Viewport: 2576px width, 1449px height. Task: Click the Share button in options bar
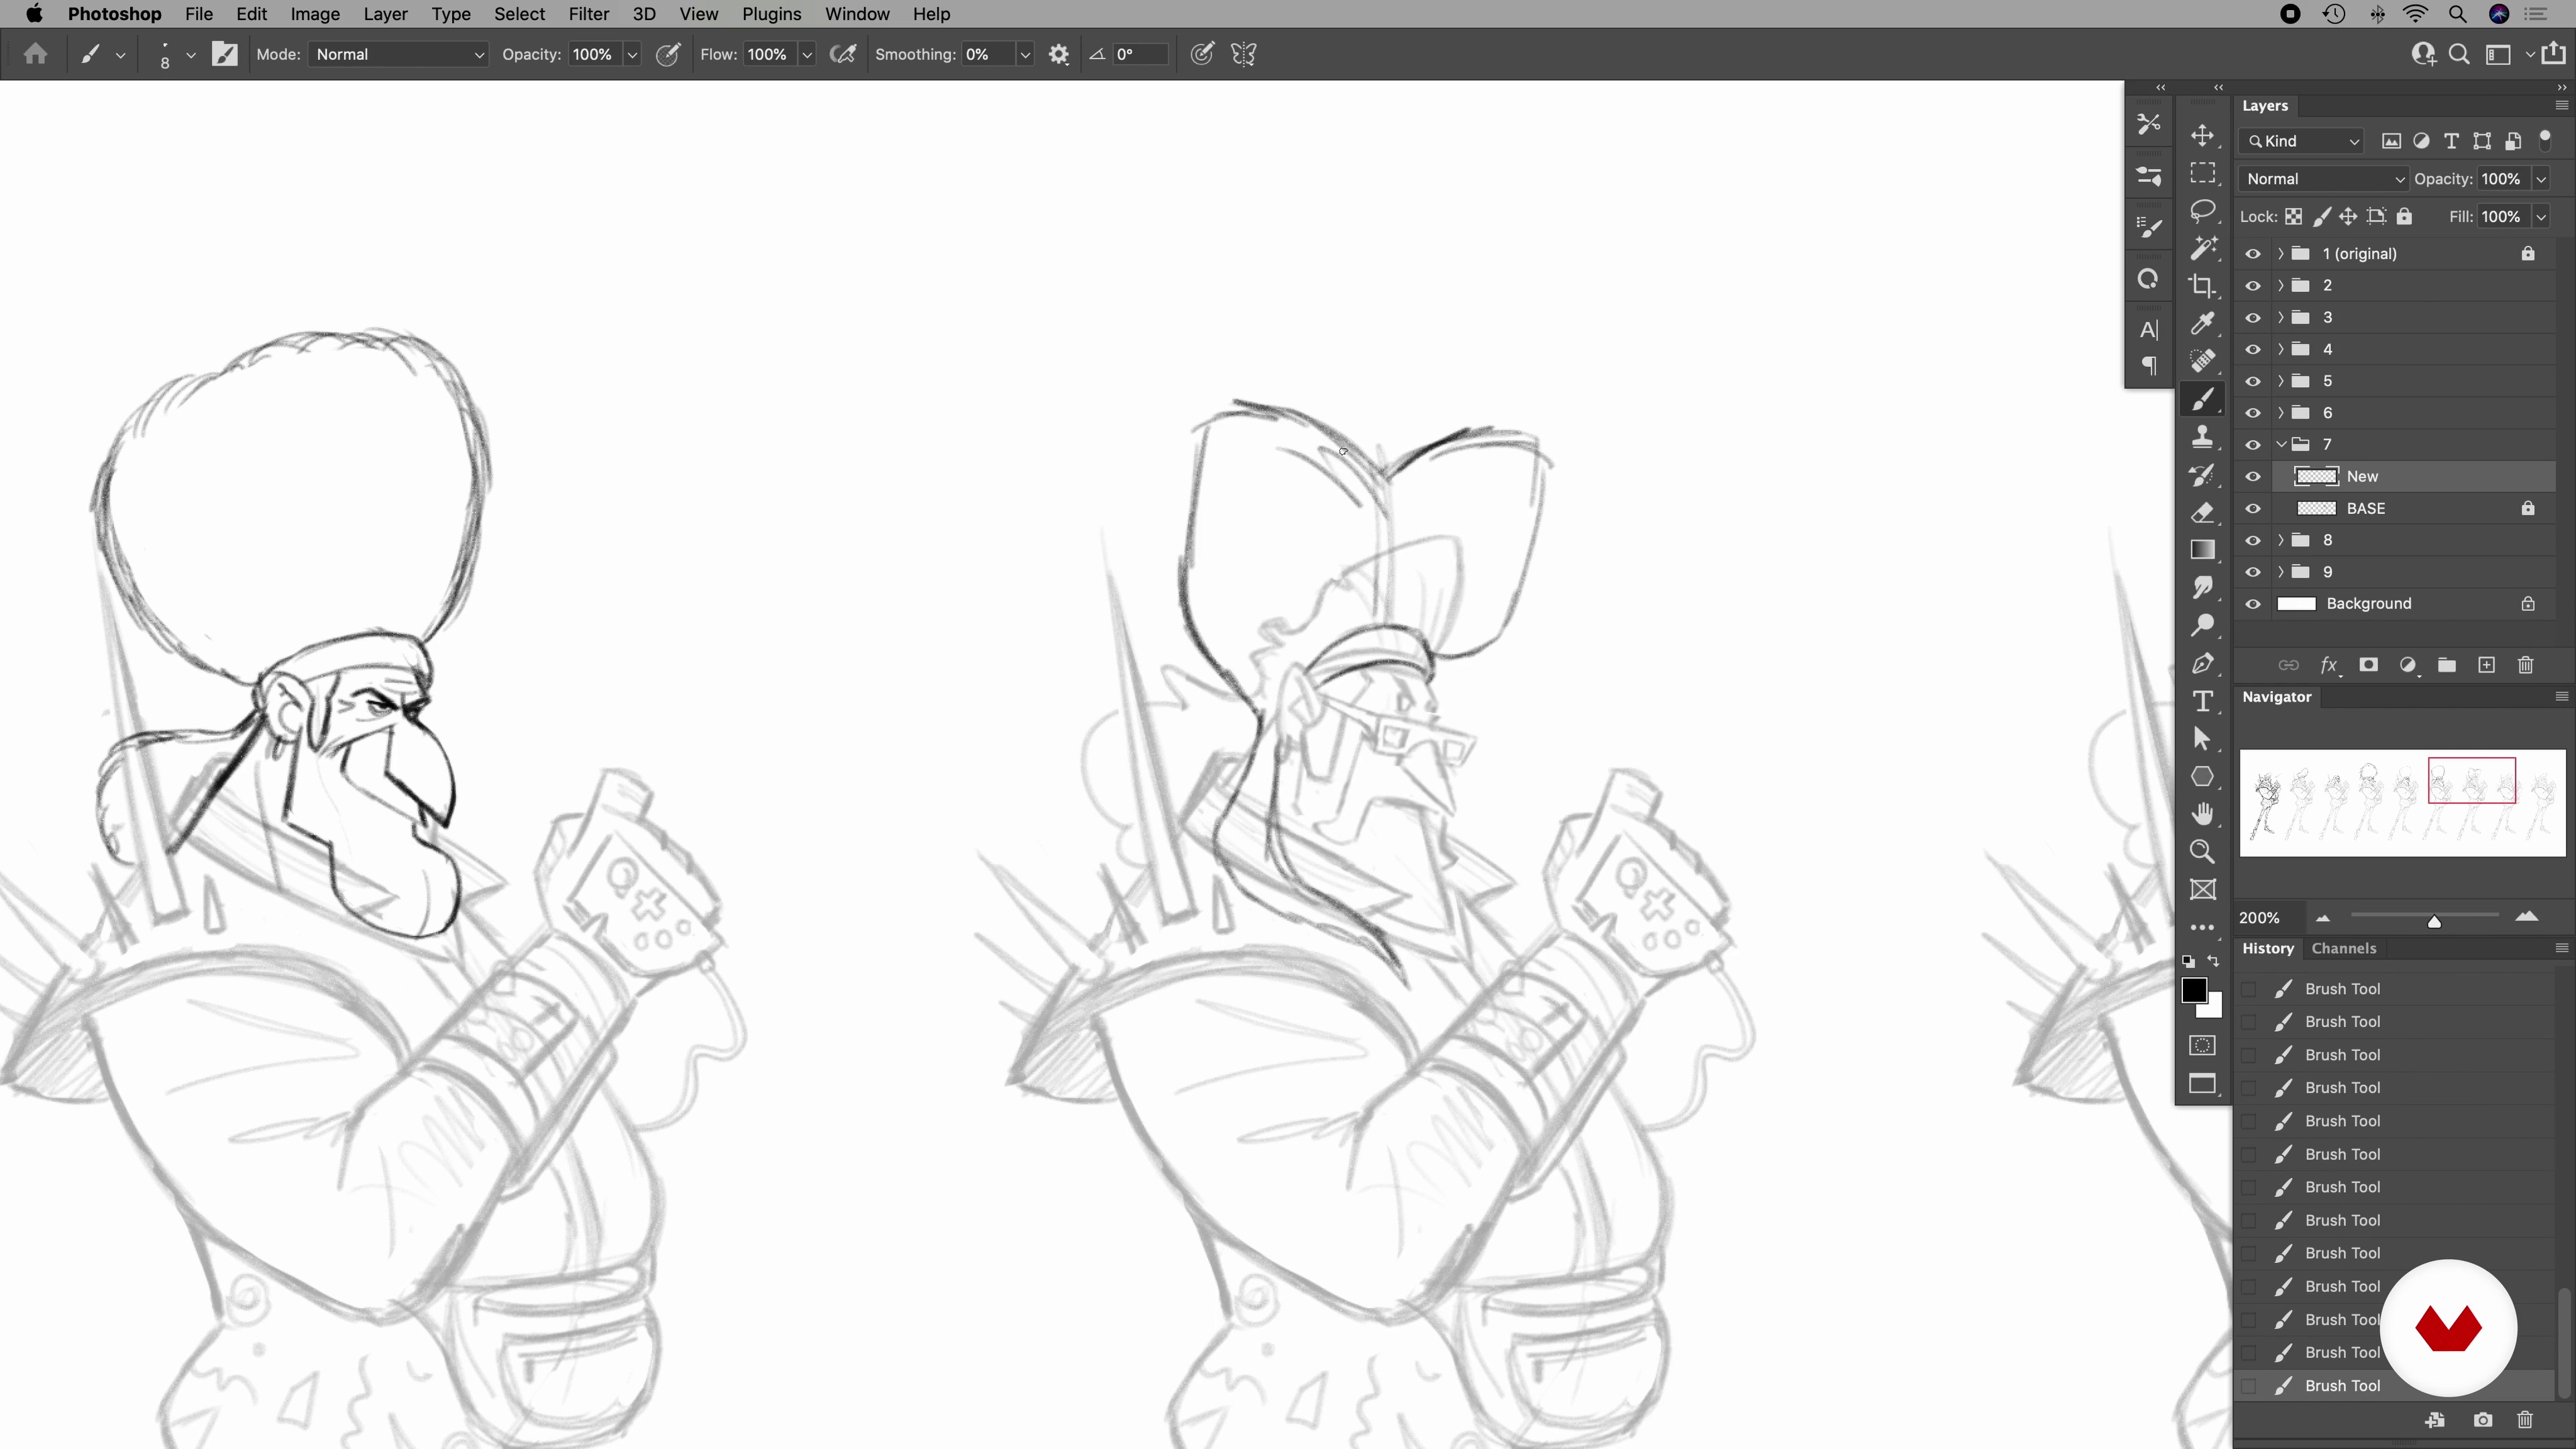coord(2553,54)
